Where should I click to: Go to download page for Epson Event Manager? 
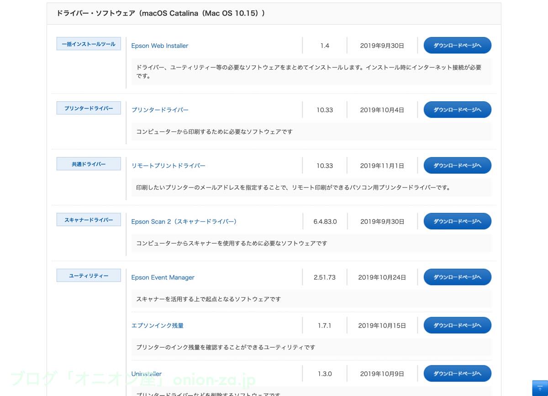tap(457, 277)
